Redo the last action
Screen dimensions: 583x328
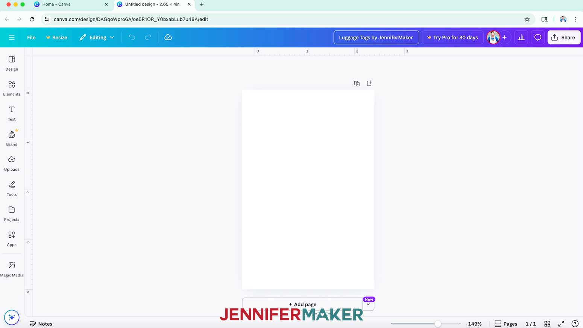148,37
